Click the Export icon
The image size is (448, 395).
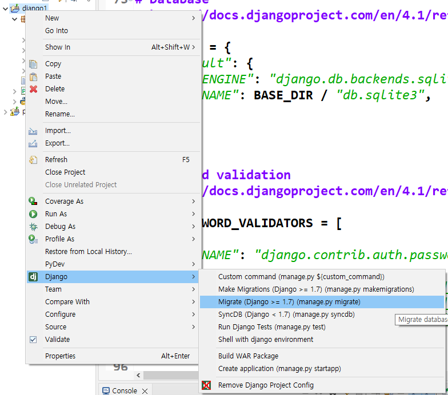pos(33,144)
